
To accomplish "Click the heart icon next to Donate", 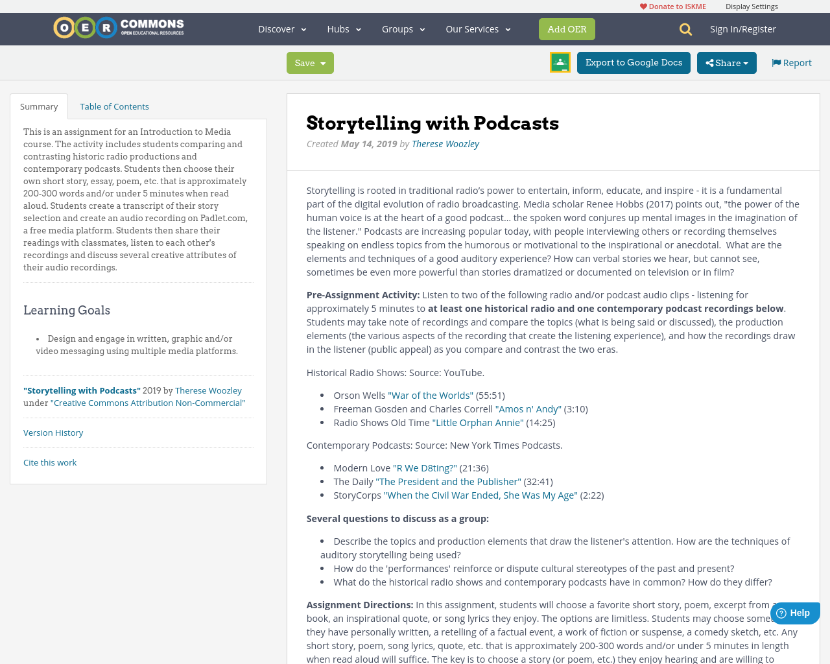I will click(643, 5).
